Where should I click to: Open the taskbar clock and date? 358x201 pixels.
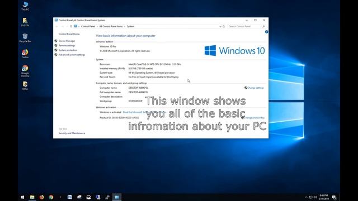[x=323, y=197]
